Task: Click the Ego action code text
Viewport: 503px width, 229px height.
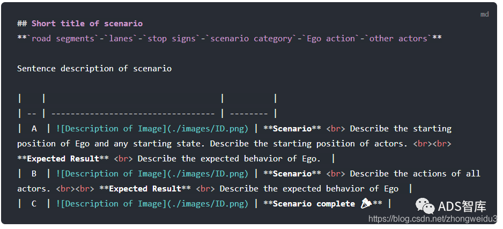Action: tap(331, 39)
